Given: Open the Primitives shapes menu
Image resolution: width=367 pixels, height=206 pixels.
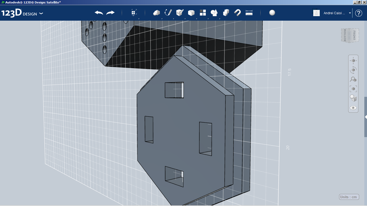Looking at the screenshot, I should [156, 13].
